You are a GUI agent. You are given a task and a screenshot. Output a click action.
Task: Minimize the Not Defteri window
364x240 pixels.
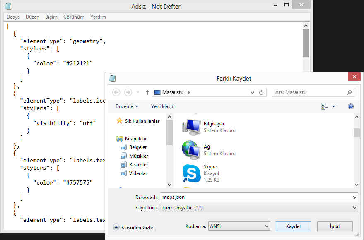(x=275, y=5)
